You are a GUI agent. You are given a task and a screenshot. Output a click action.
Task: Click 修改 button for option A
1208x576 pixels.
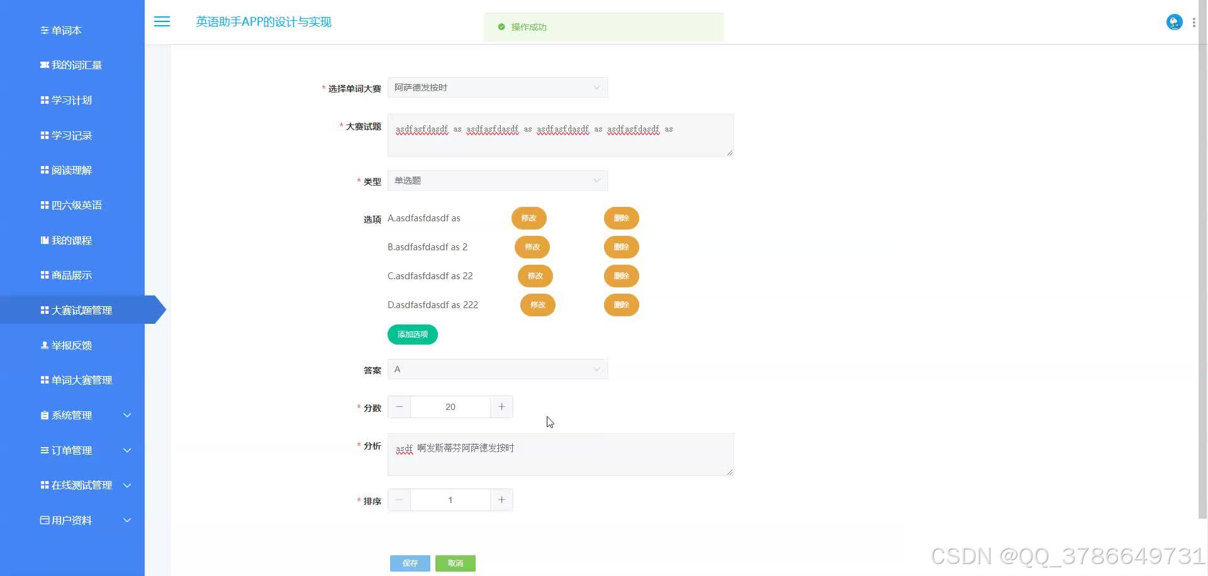(x=528, y=218)
